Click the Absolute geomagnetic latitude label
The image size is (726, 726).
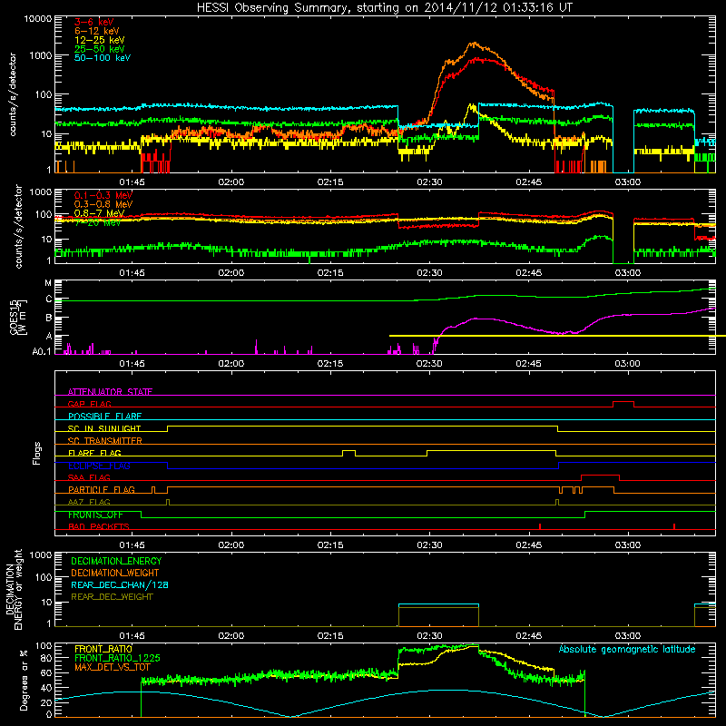(627, 650)
